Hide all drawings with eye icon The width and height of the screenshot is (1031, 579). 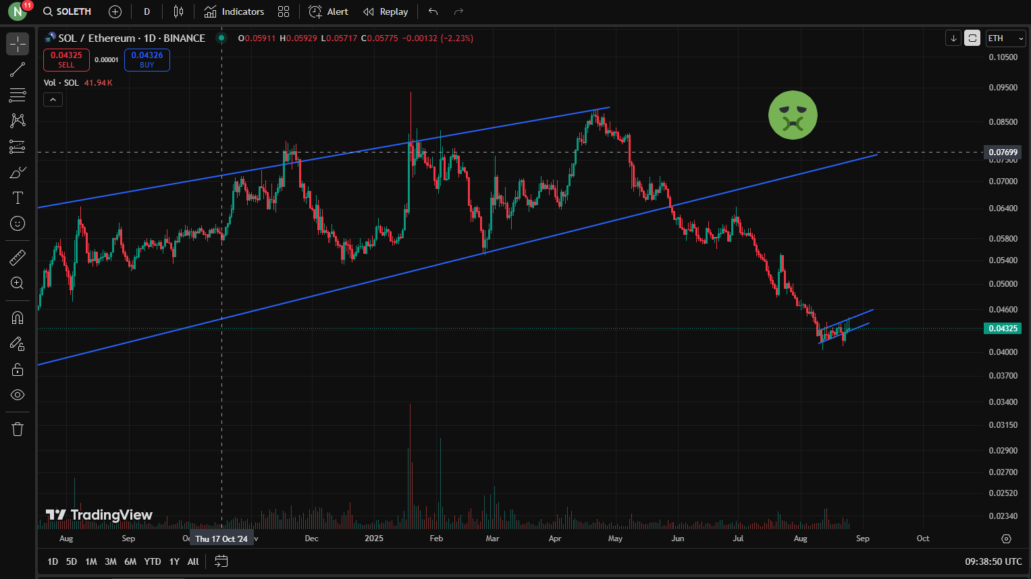[x=18, y=395]
